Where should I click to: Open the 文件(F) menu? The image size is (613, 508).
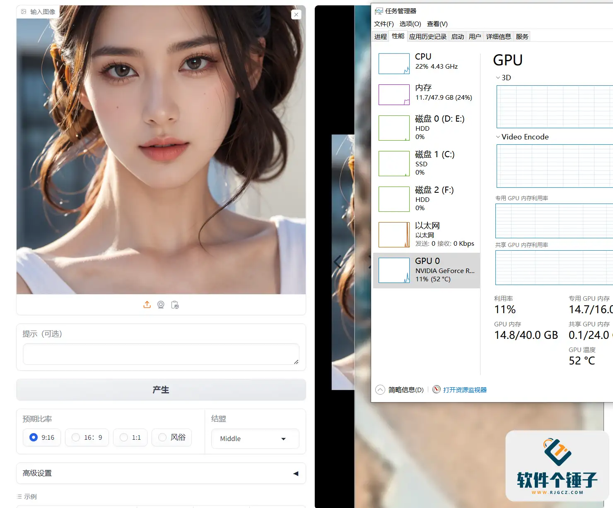pos(384,24)
